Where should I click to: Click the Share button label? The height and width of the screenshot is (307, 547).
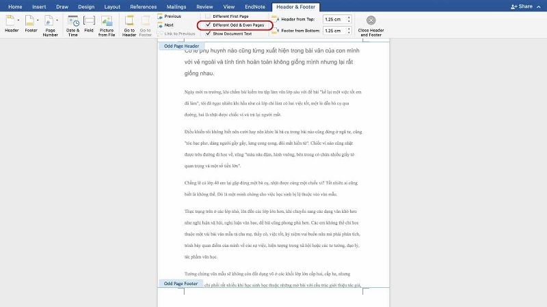(525, 6)
